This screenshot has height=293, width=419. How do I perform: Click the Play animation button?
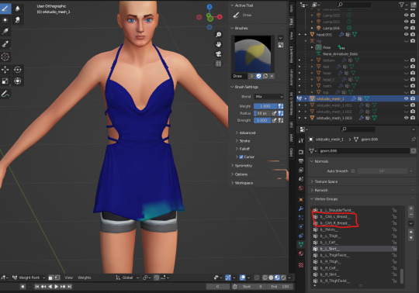point(56,286)
